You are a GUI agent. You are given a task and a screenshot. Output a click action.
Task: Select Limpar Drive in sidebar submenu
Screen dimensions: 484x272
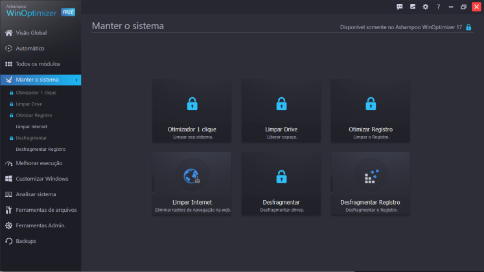click(29, 104)
